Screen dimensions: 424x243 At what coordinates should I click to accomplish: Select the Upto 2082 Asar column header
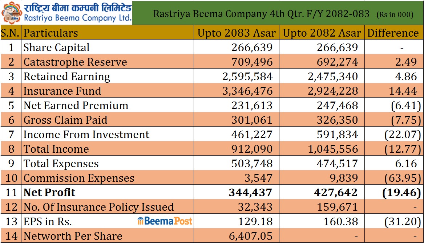click(322, 33)
